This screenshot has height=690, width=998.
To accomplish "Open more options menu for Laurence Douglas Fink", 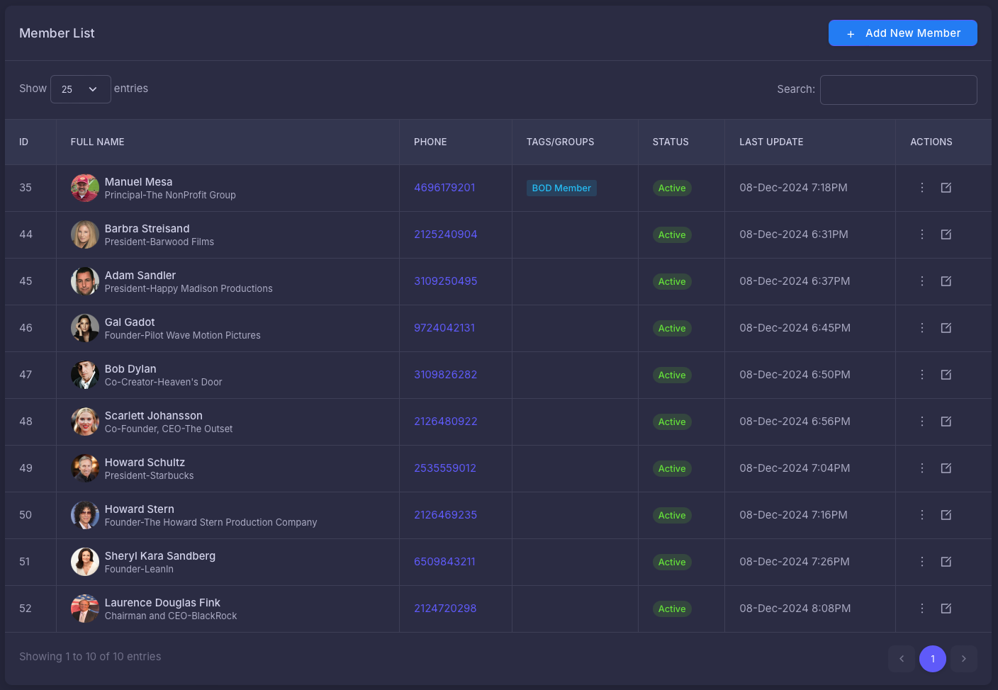I will click(x=921, y=609).
